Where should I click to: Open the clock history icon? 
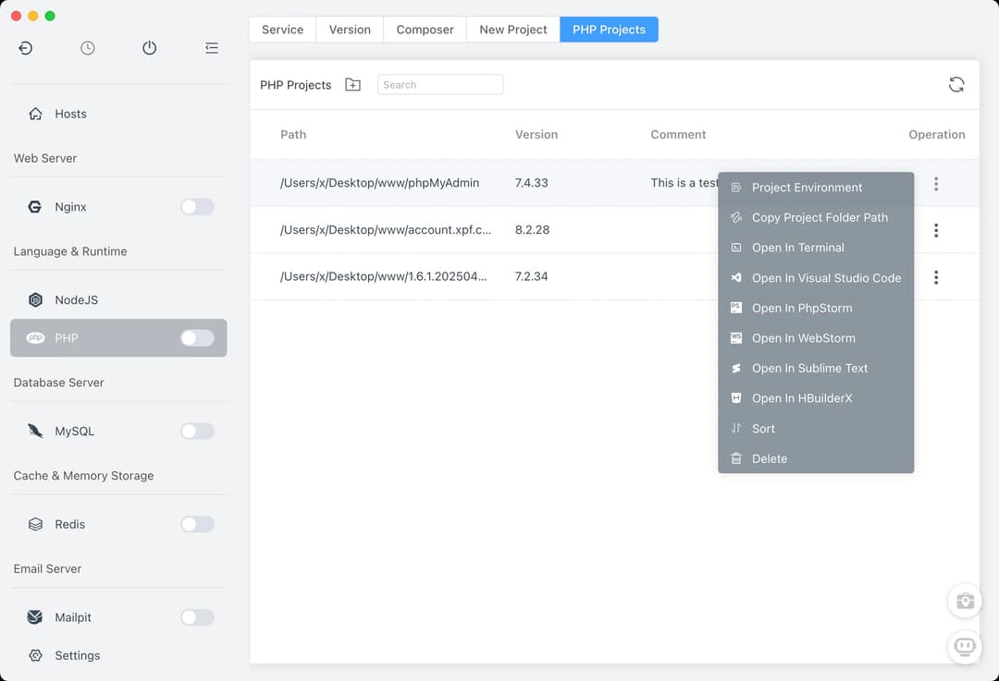pyautogui.click(x=87, y=48)
